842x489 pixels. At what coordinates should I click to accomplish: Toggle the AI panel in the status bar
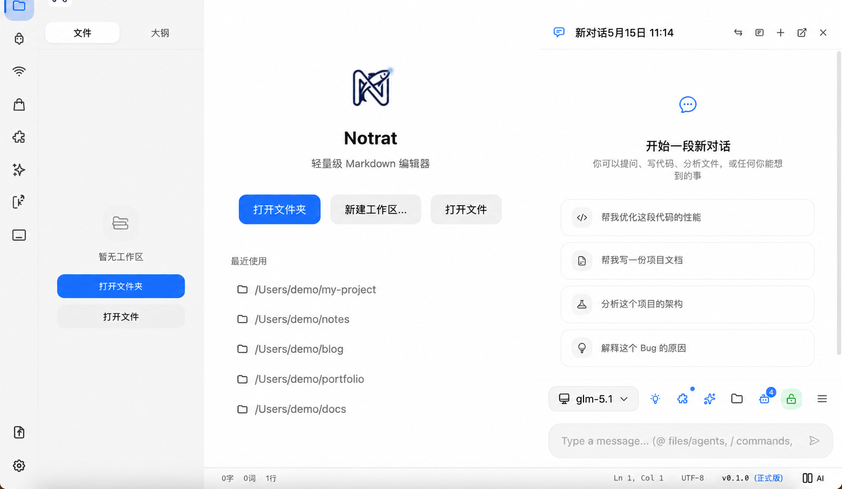[813, 478]
